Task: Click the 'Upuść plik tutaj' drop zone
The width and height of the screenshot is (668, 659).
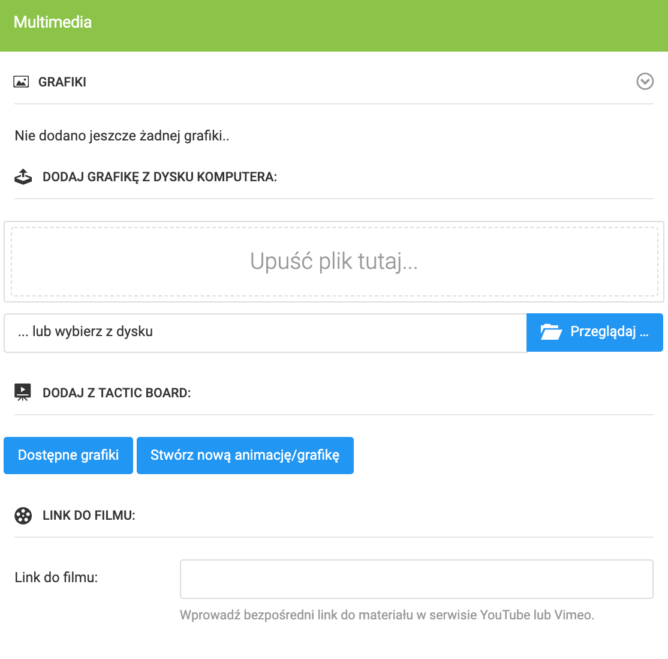Action: click(x=334, y=262)
